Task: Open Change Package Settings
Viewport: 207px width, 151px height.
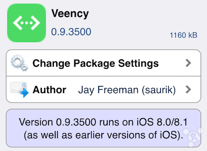Action: point(103,63)
